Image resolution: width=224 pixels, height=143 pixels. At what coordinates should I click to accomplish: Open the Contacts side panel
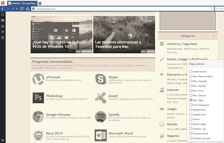pyautogui.click(x=3, y=26)
